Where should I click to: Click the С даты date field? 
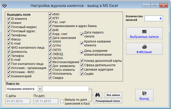pyautogui.click(x=18, y=101)
